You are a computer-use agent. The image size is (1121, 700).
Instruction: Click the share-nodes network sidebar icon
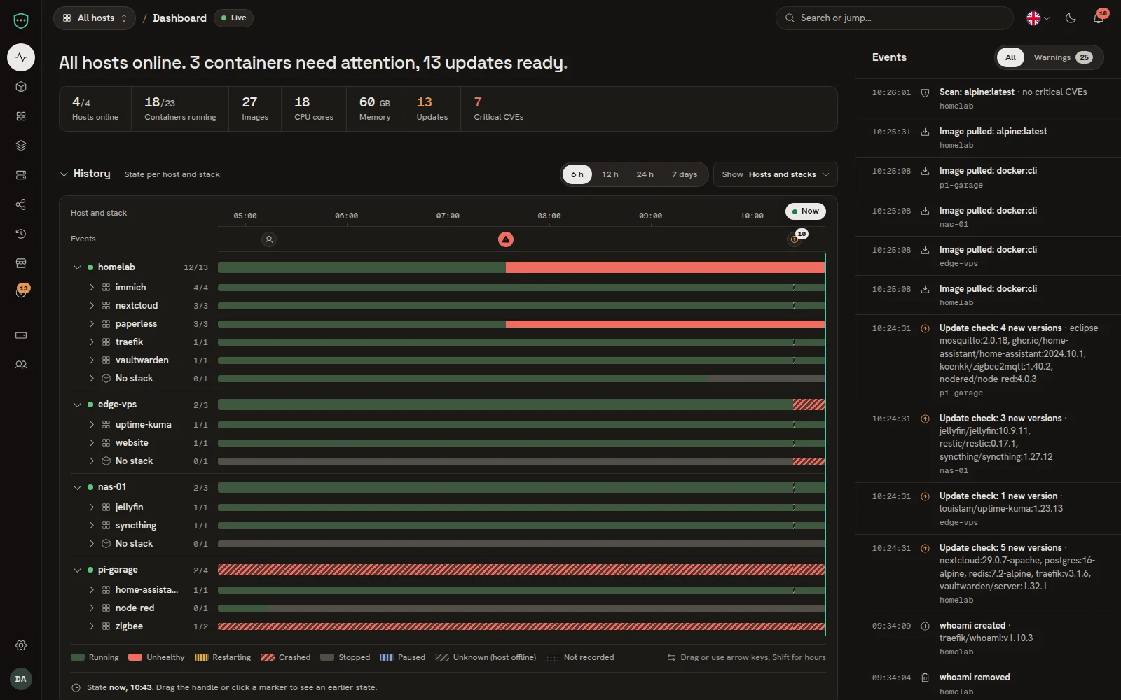coord(21,204)
